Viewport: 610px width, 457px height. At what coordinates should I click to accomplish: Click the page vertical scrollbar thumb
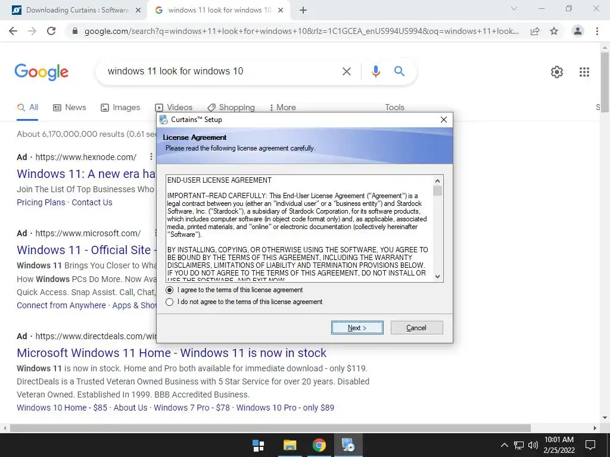605,83
